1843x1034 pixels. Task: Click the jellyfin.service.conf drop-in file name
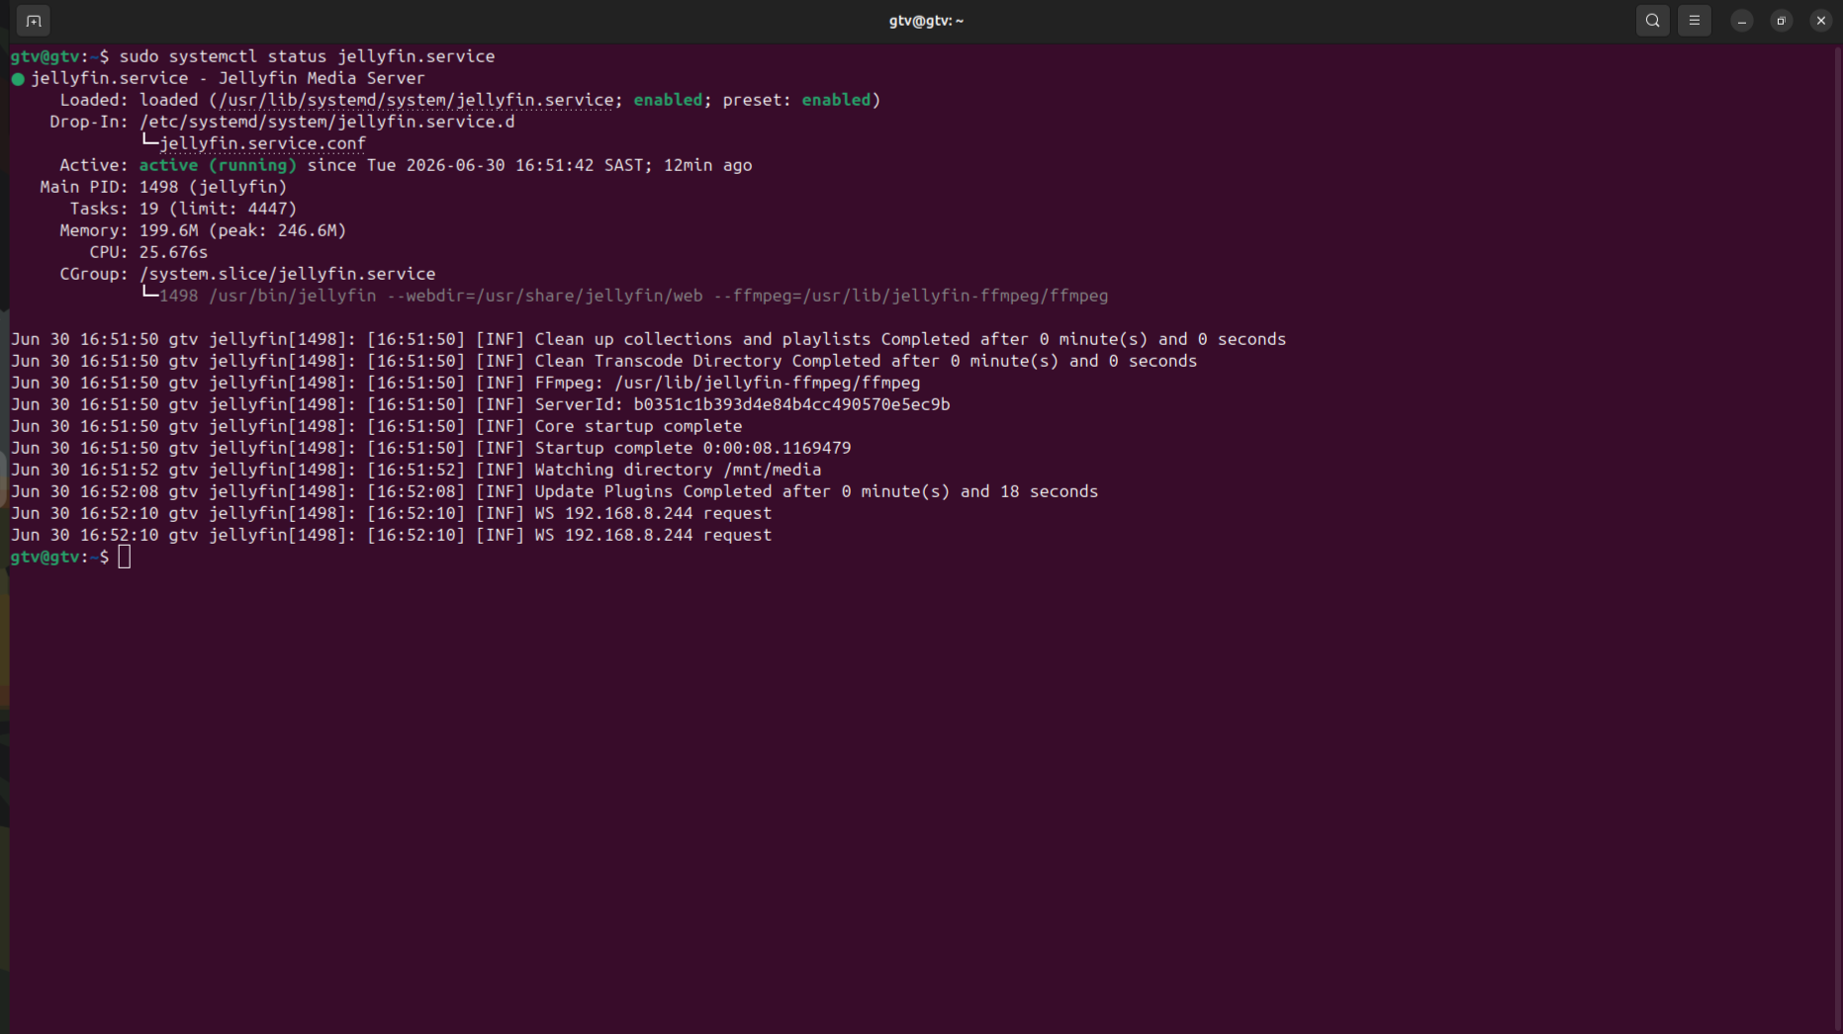click(262, 143)
